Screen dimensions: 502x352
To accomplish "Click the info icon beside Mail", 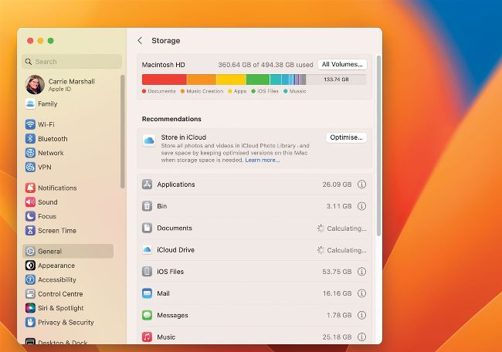I will click(x=362, y=293).
